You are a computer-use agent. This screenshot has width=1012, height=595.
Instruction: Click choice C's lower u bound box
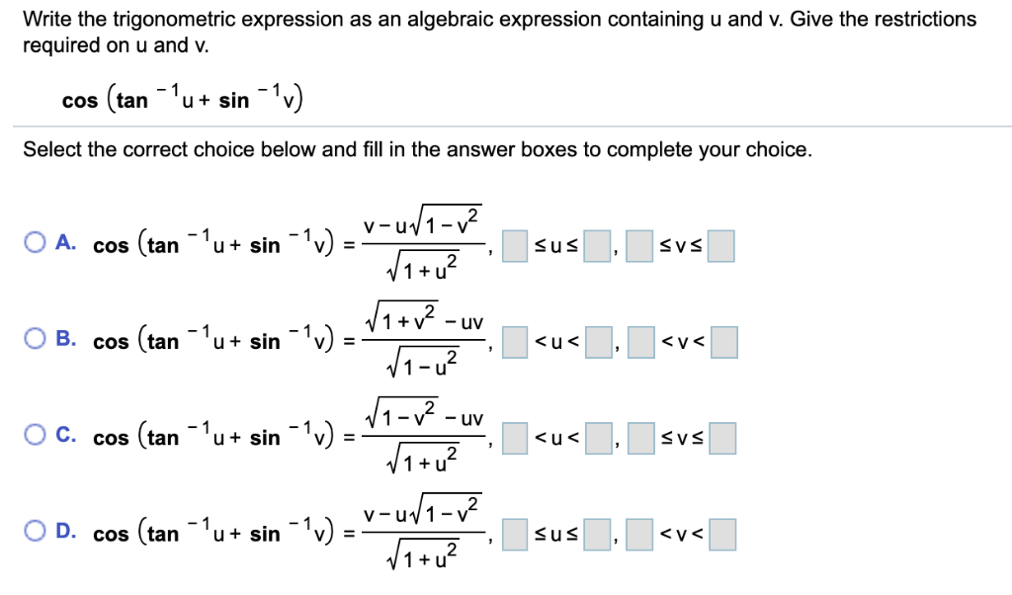click(x=515, y=438)
